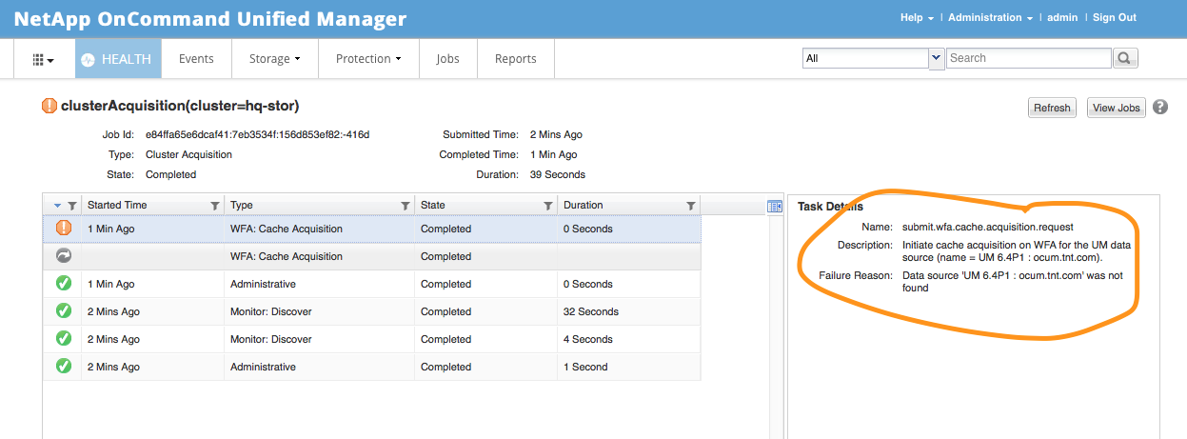Screen dimensions: 1187x439
Task: Sort by Type column header
Action: pos(241,205)
